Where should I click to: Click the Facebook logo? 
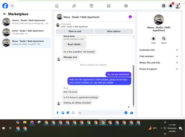click(x=5, y=6)
